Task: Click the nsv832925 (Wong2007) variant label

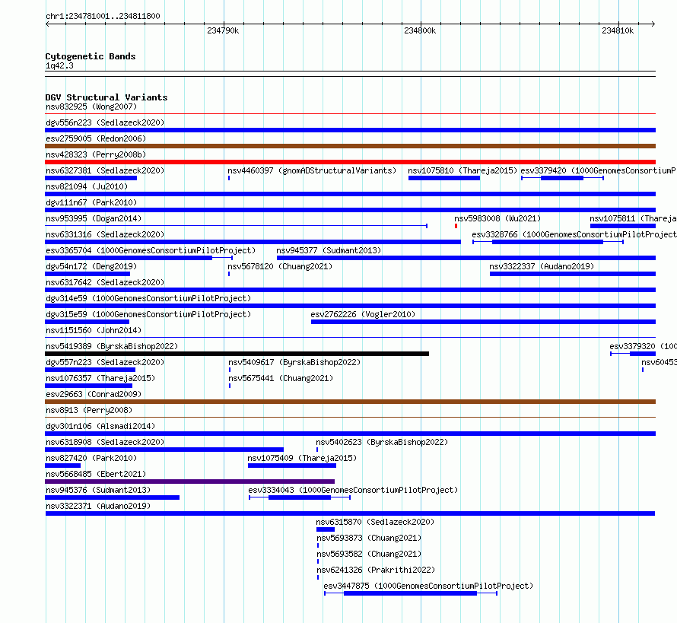Action: point(91,106)
